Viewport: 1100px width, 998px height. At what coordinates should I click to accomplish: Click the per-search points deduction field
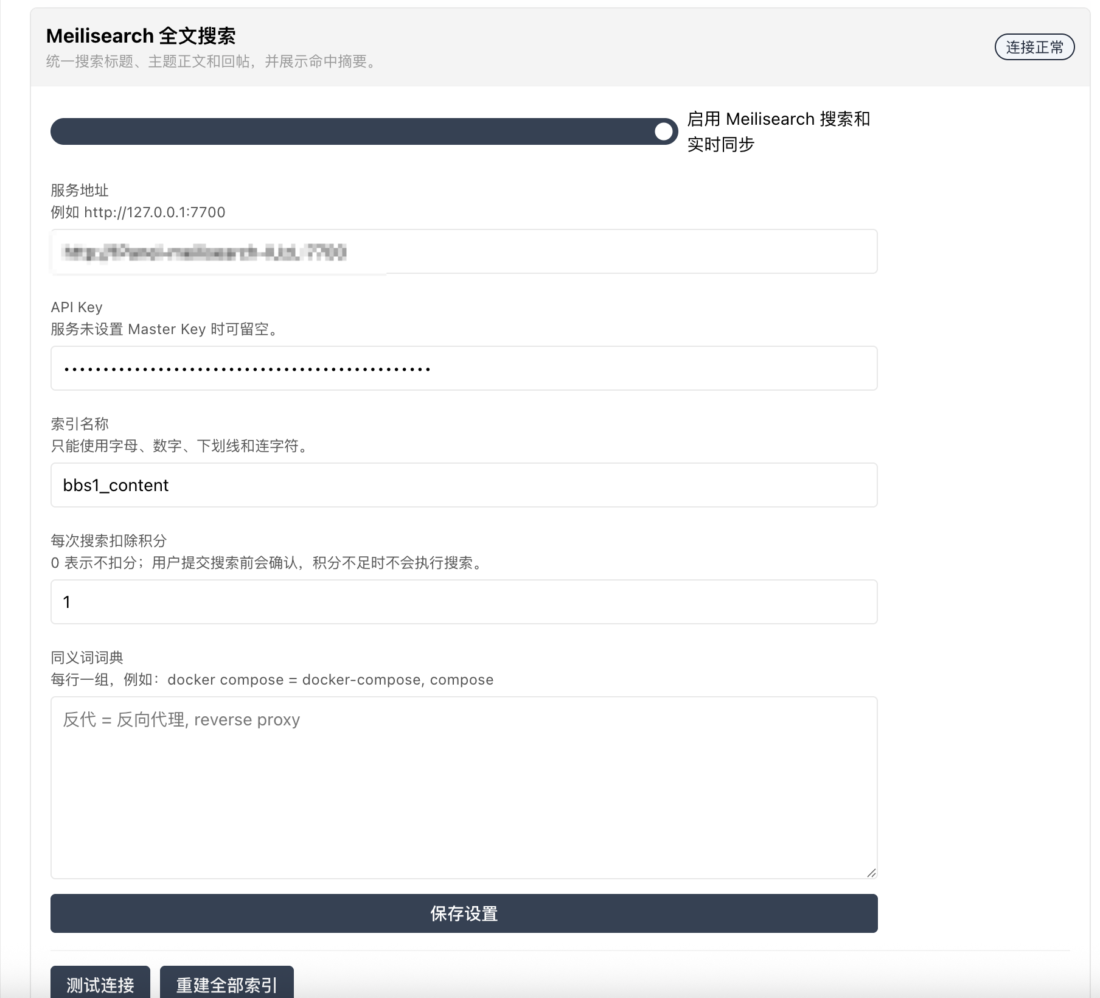(464, 602)
